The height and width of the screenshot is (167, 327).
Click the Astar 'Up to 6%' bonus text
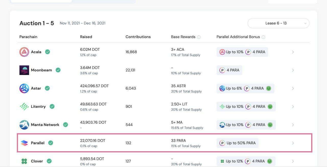pyautogui.click(x=234, y=88)
